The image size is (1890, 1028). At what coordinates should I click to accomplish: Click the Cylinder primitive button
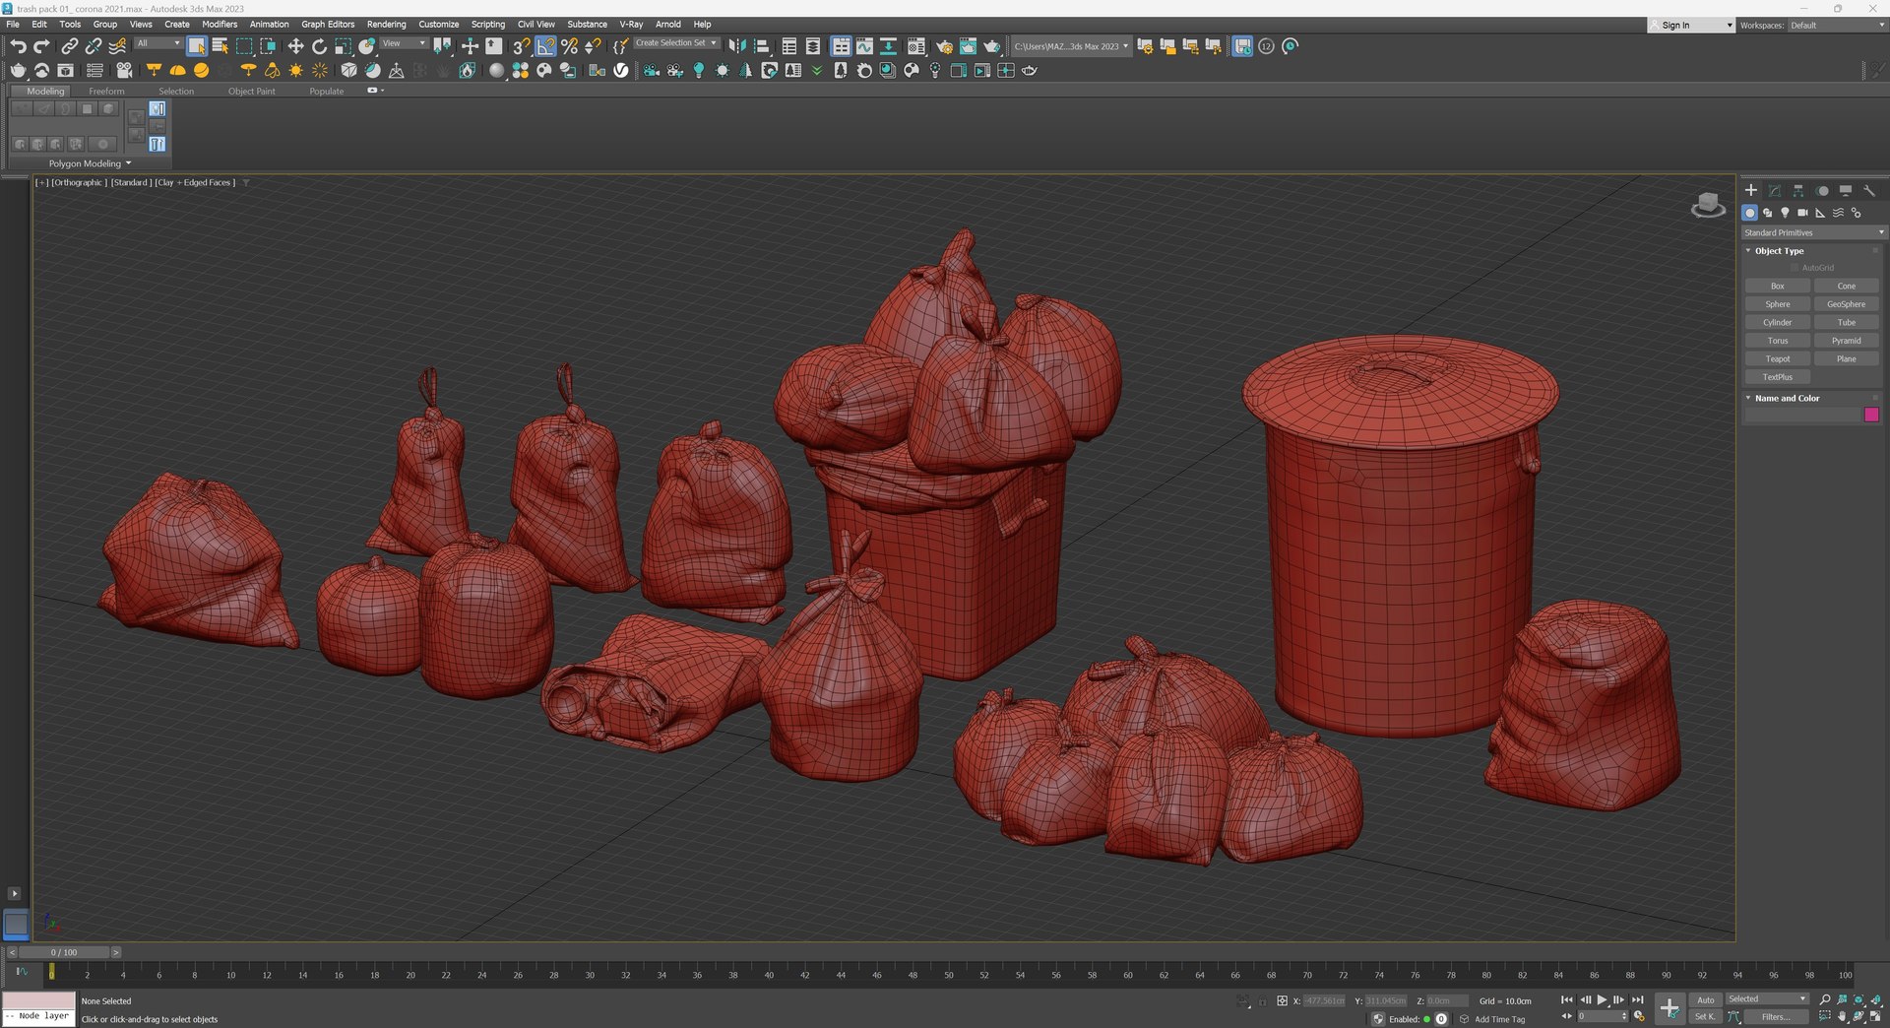[1777, 323]
